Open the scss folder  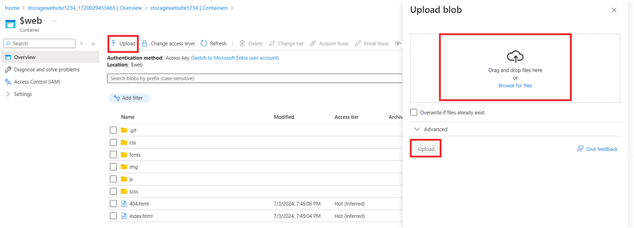click(134, 191)
